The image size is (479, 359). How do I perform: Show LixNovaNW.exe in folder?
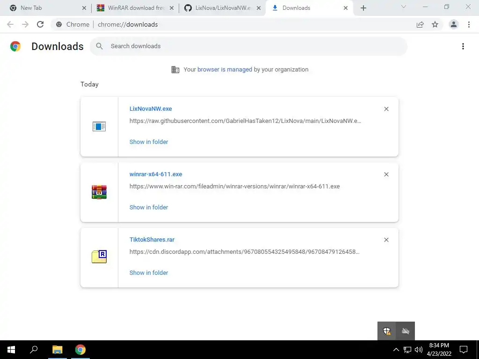149,142
